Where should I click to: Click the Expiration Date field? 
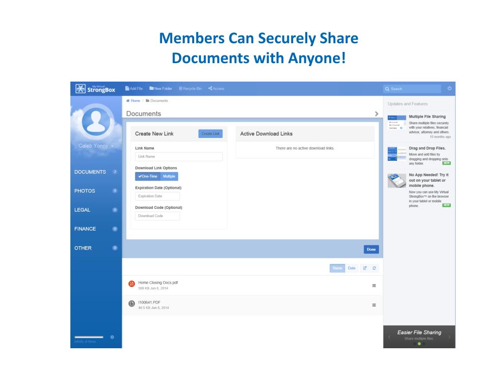tap(158, 196)
